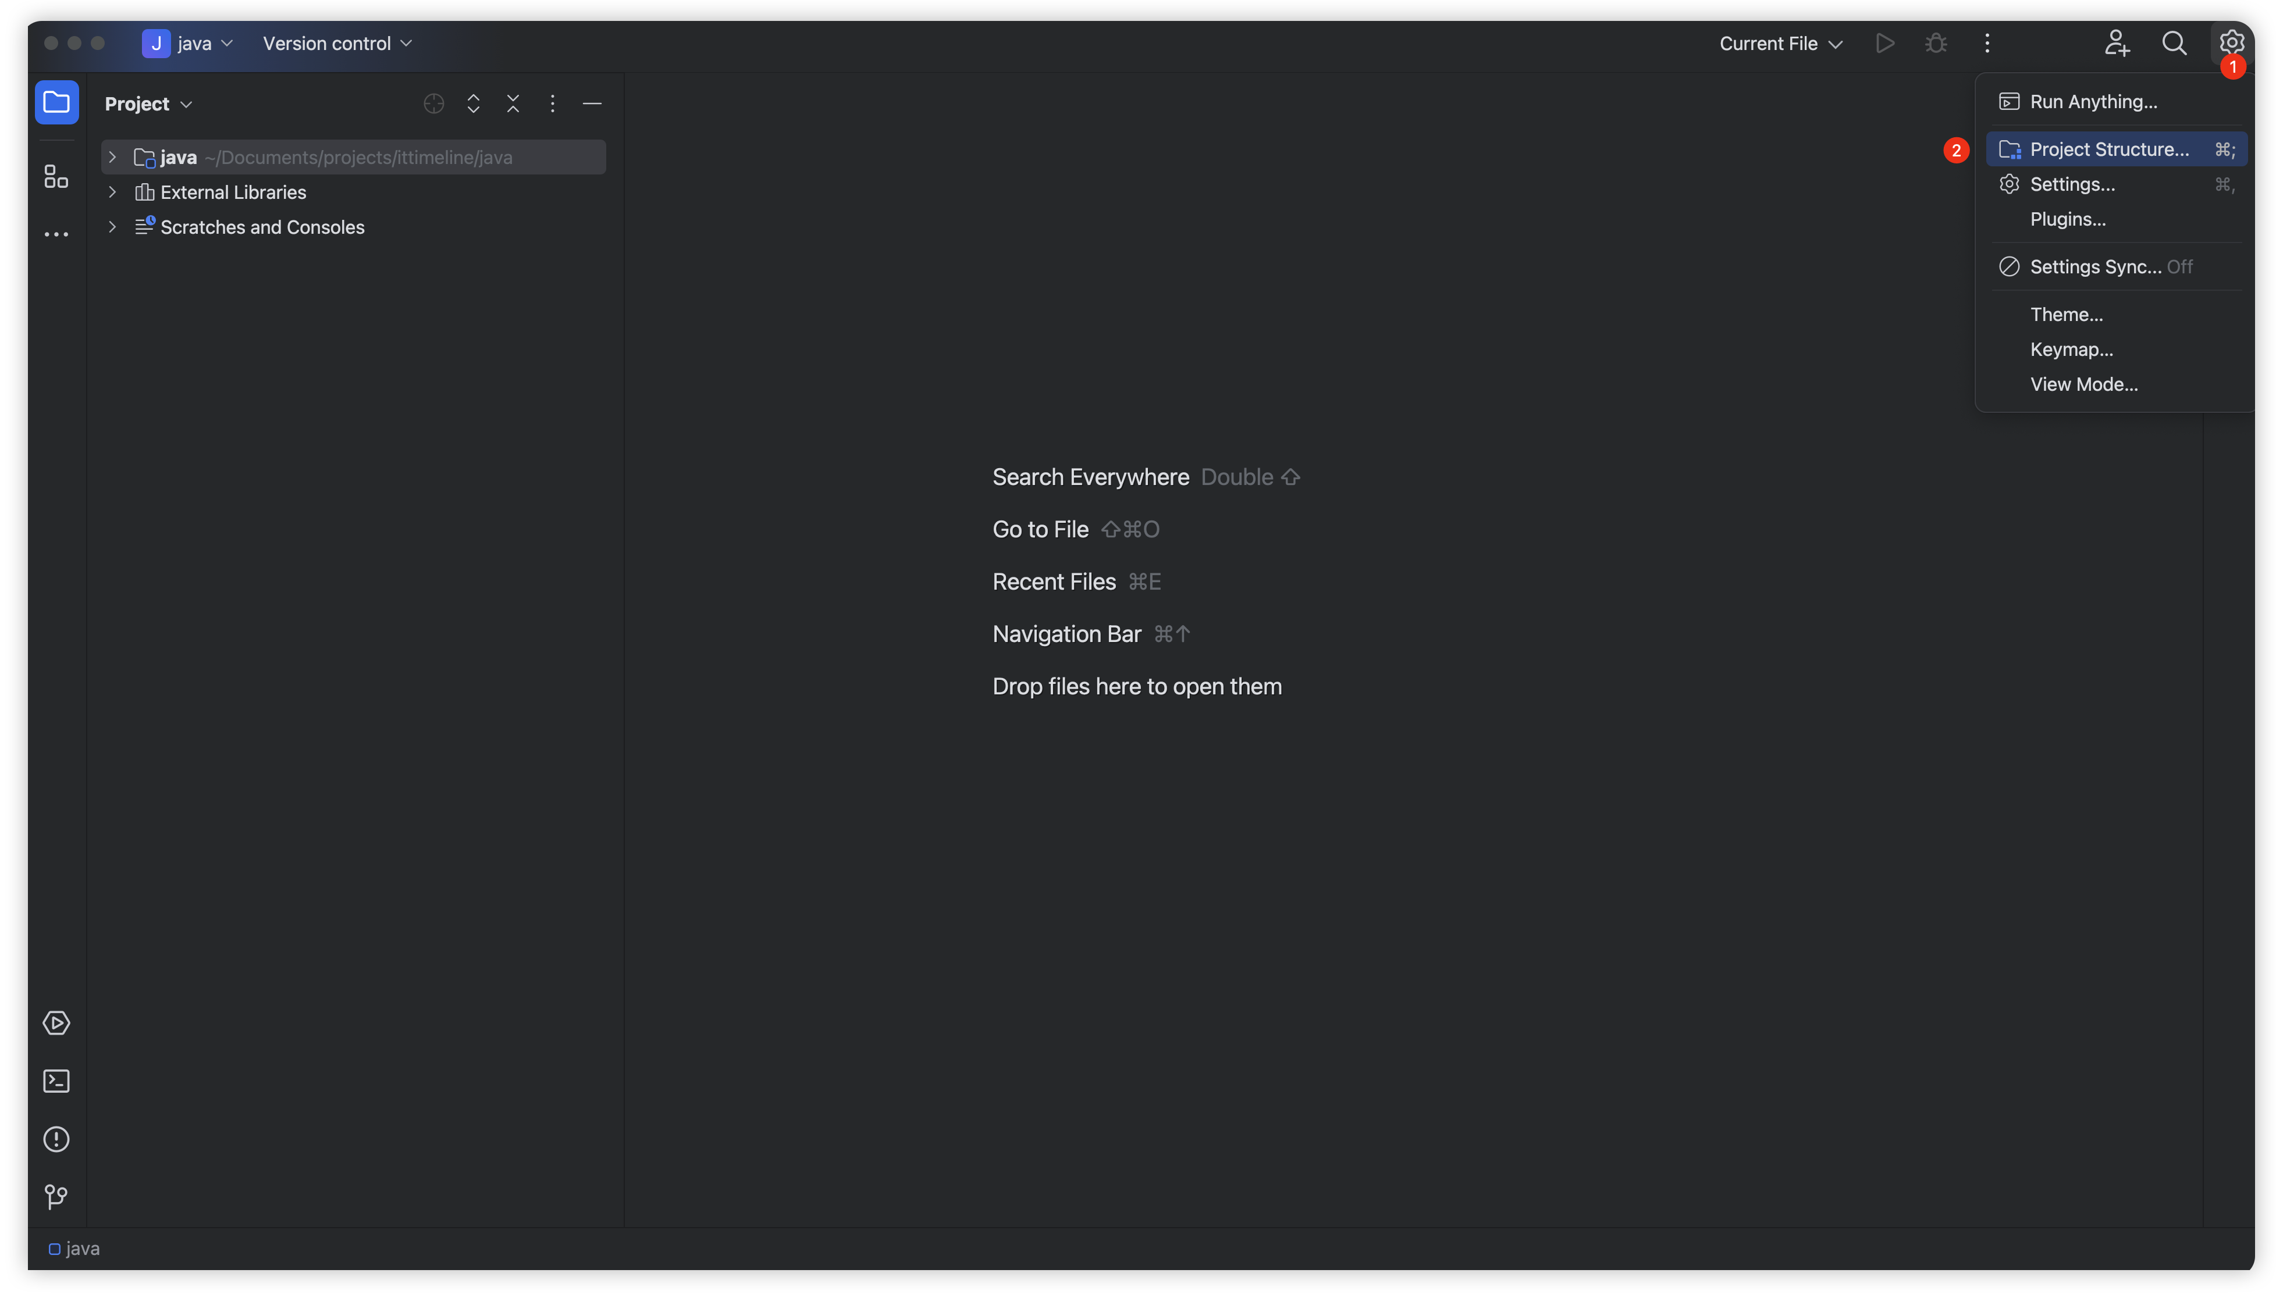Click the Search Everywhere magnifier icon
Viewport: 2276px width, 1298px height.
[2174, 44]
